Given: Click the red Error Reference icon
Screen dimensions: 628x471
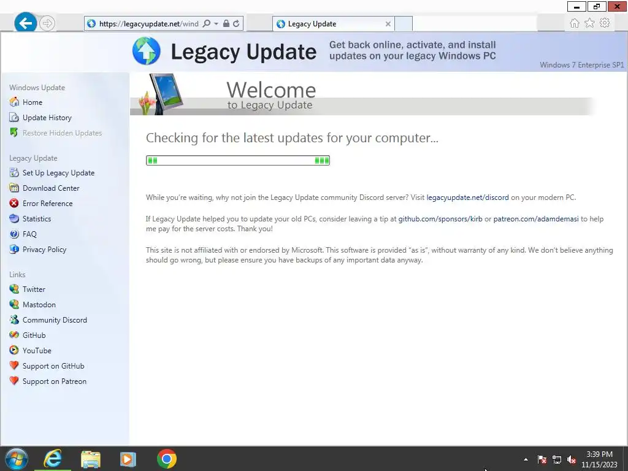Looking at the screenshot, I should coord(14,203).
